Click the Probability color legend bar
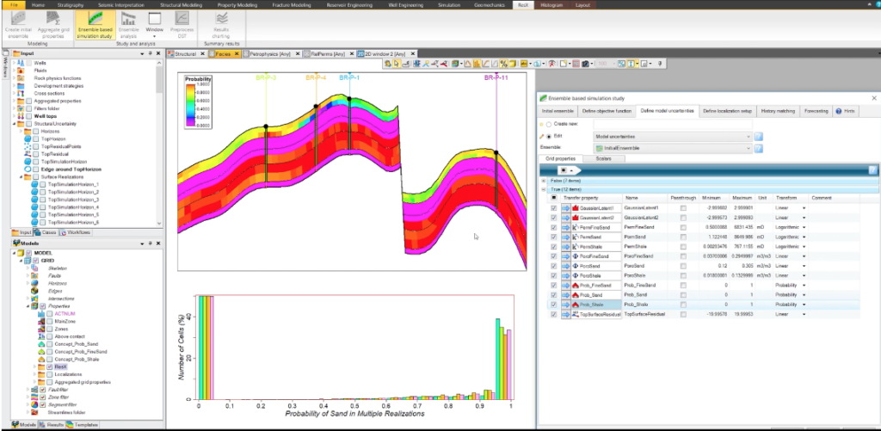Screen dimensions: 881x431 (190, 105)
